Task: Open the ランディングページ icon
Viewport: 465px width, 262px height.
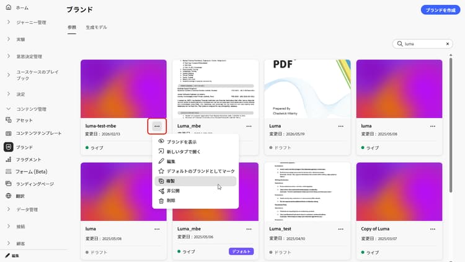Action: pyautogui.click(x=9, y=184)
